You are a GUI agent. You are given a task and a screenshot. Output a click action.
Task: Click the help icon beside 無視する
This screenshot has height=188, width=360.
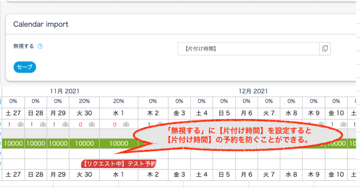point(40,46)
